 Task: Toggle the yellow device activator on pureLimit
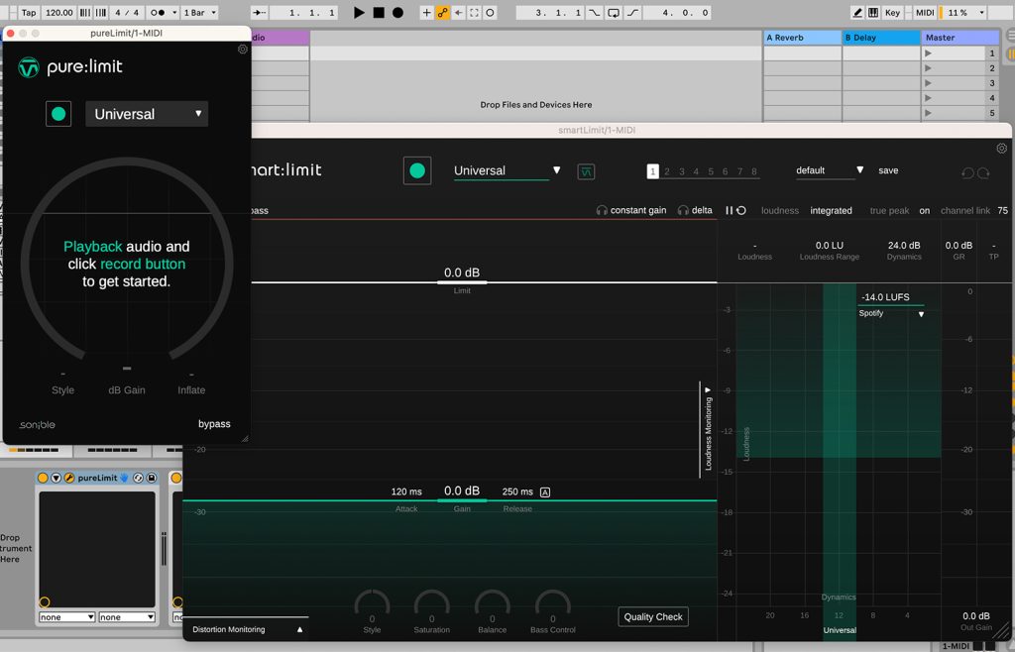(x=43, y=478)
